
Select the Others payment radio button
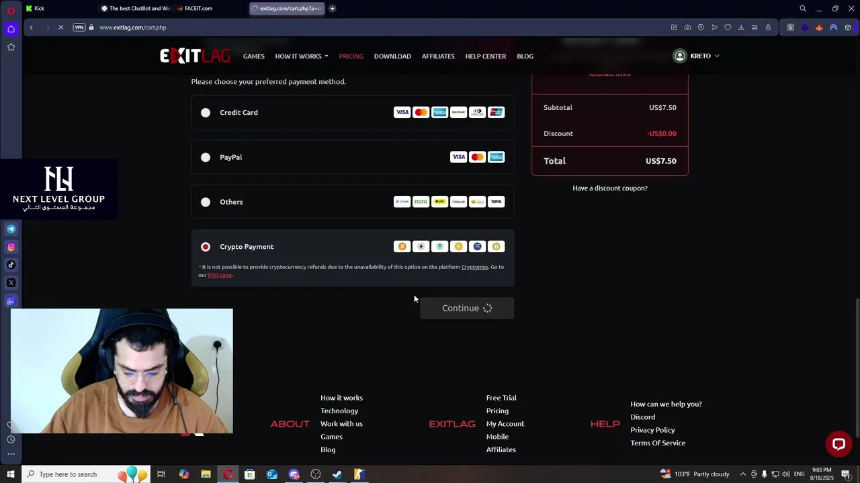point(206,202)
